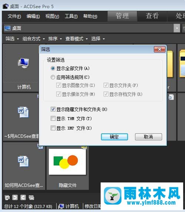
Task: Open the 组合方式 dropdown
Action: click(34, 39)
